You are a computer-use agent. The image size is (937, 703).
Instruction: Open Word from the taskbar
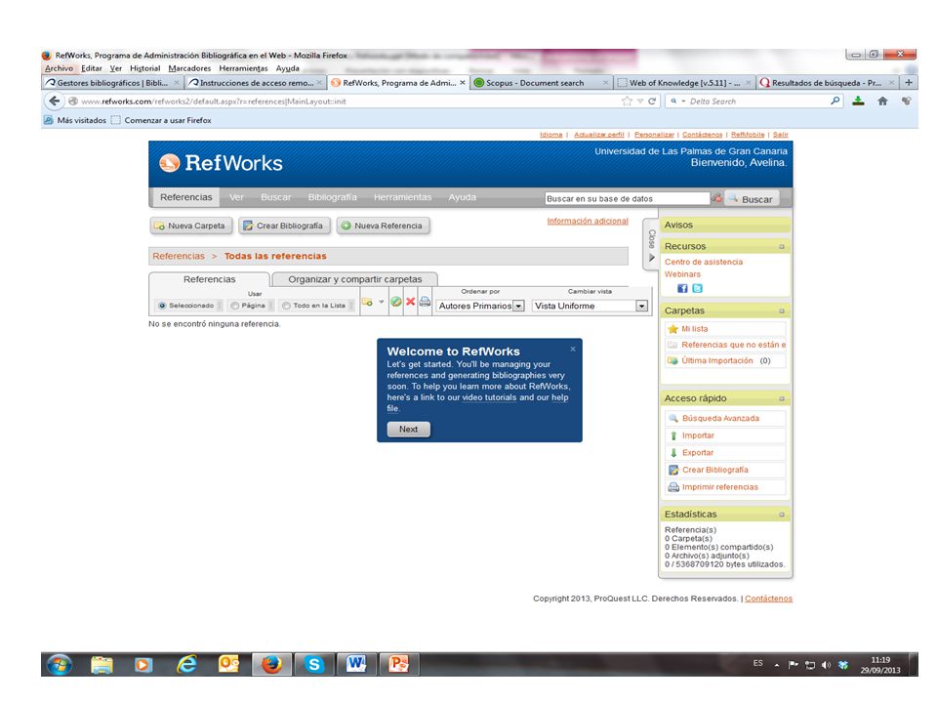[x=356, y=664]
